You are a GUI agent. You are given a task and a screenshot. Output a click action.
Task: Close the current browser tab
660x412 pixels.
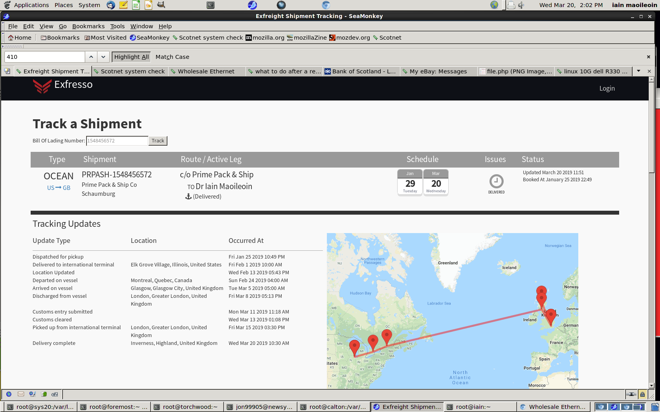649,71
